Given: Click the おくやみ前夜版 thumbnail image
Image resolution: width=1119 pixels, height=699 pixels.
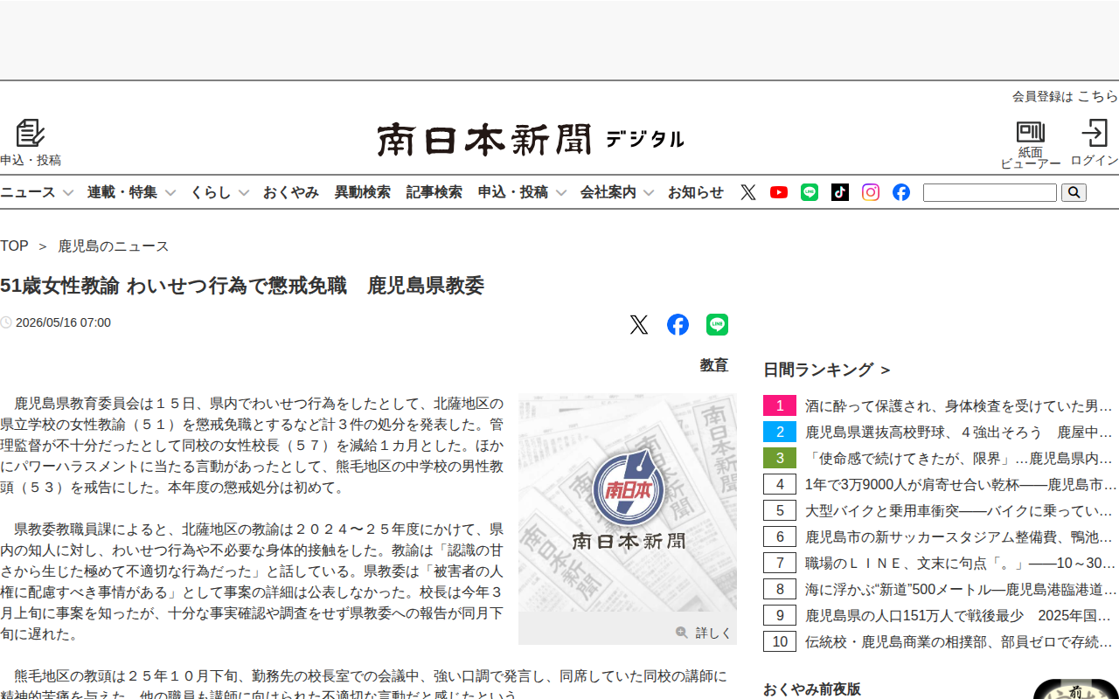Looking at the screenshot, I should click(x=1076, y=689).
